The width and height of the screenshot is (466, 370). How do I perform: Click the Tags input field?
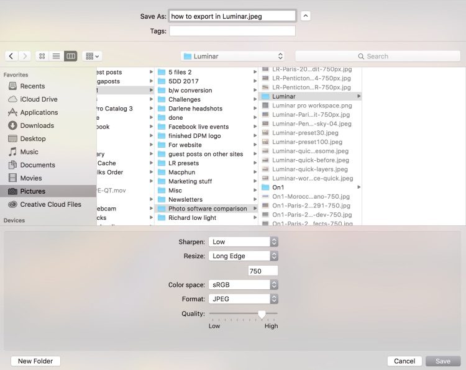pos(232,31)
